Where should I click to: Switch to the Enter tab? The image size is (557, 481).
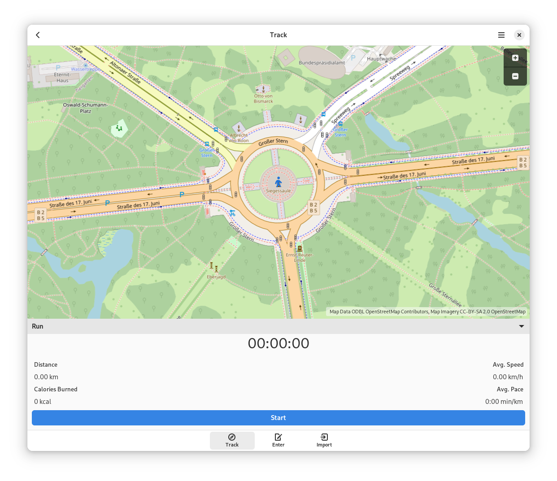tap(278, 441)
